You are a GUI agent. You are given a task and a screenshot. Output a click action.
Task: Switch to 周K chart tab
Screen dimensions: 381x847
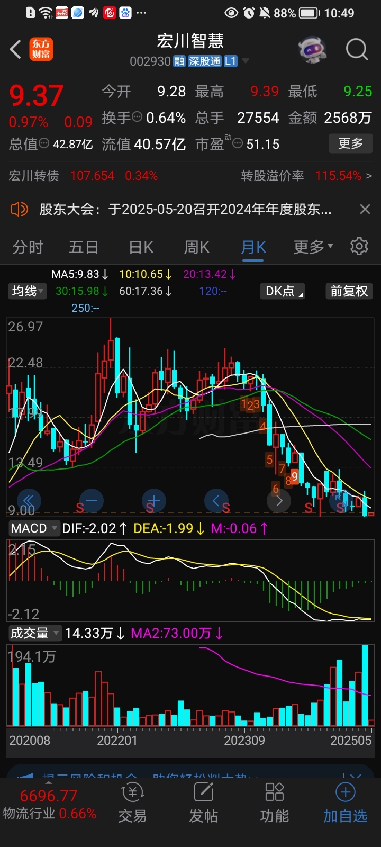[197, 247]
